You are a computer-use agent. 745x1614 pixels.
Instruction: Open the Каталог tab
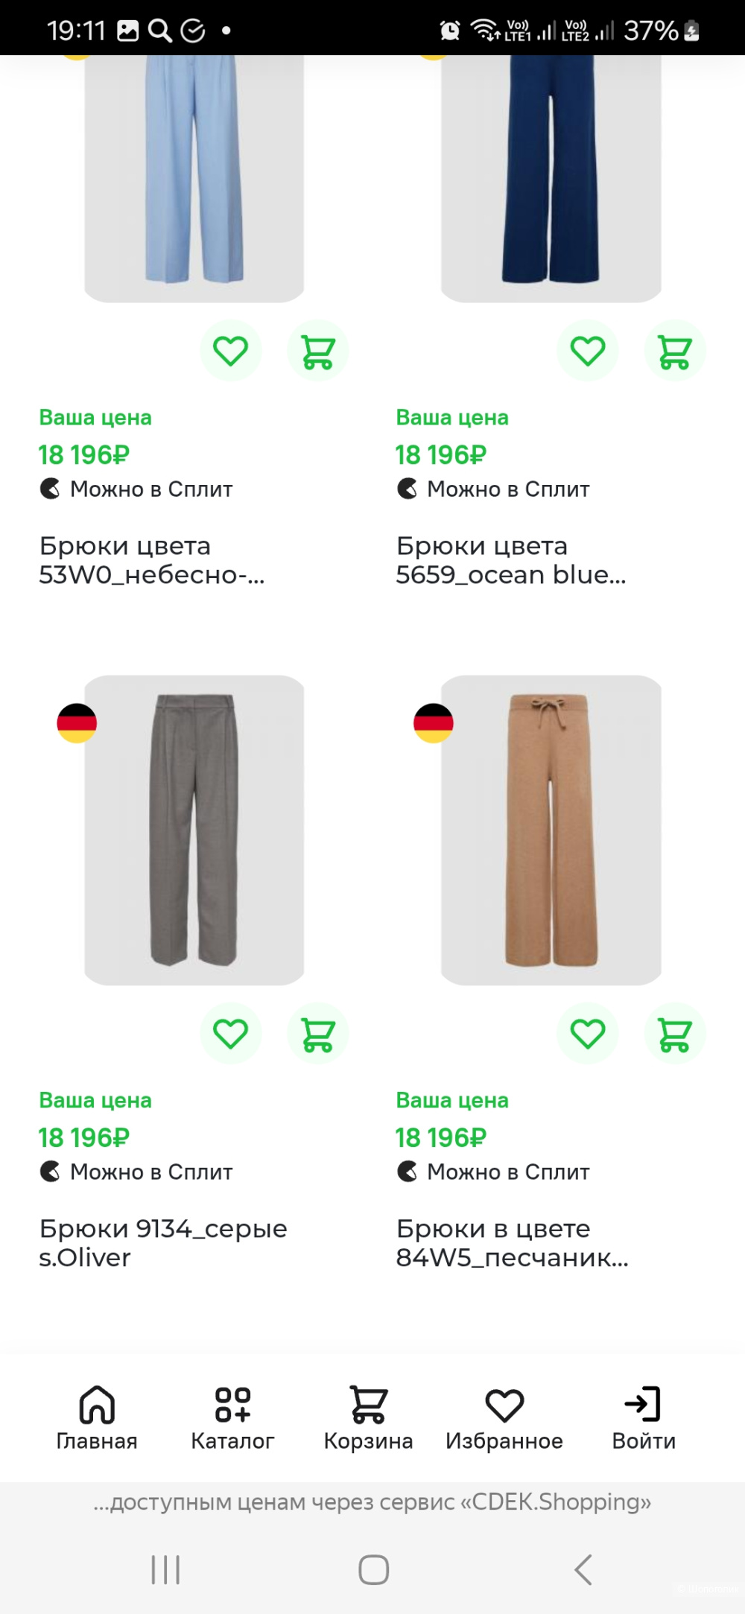232,1418
